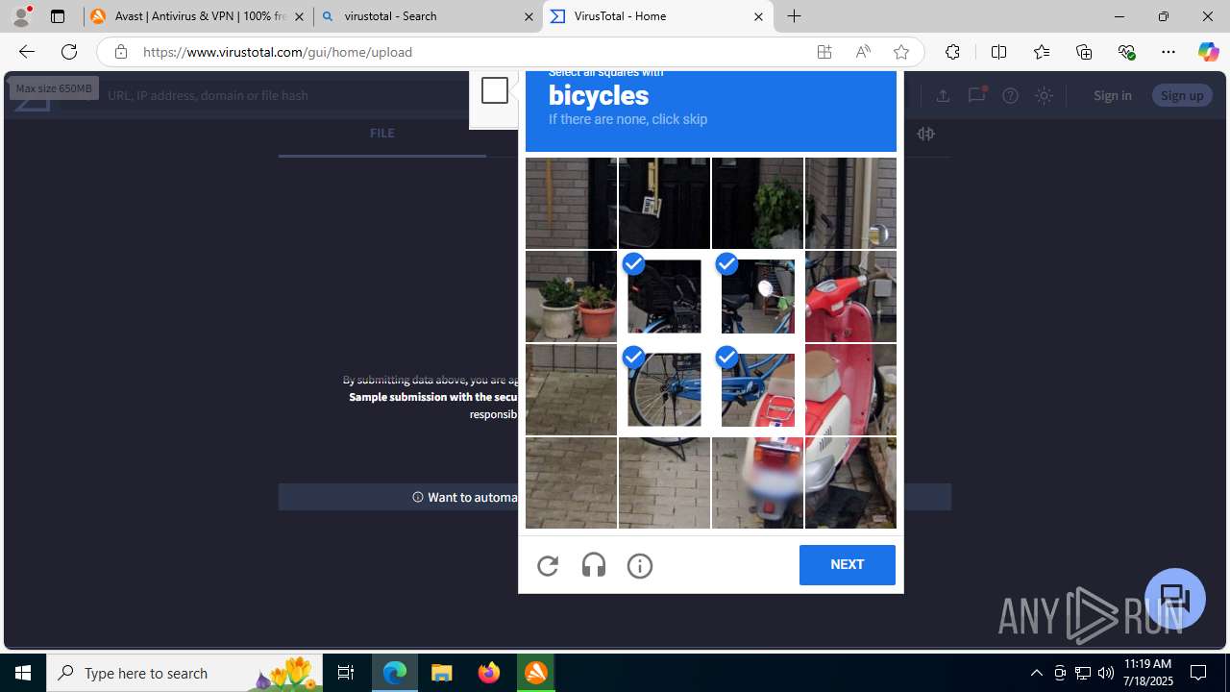Deselect the blue bicycle frame tile
Image resolution: width=1230 pixels, height=692 pixels.
757,389
